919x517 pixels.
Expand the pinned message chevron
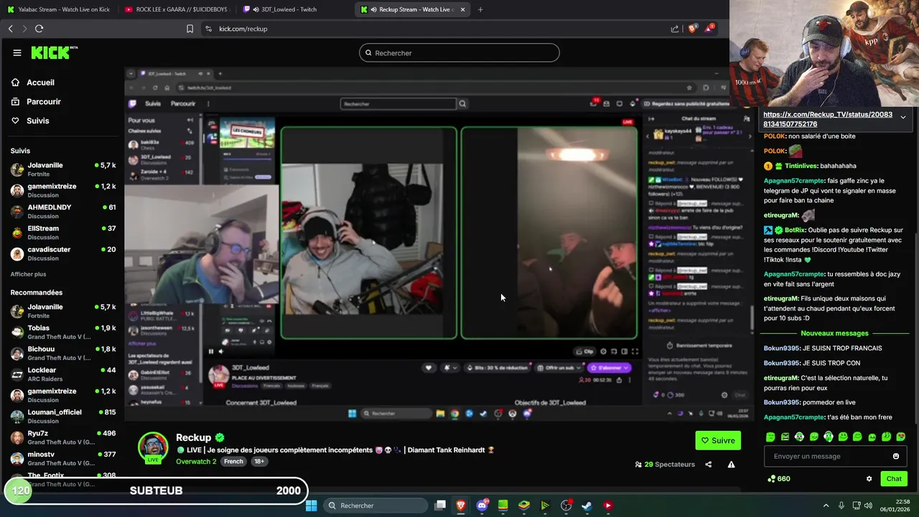click(x=902, y=117)
